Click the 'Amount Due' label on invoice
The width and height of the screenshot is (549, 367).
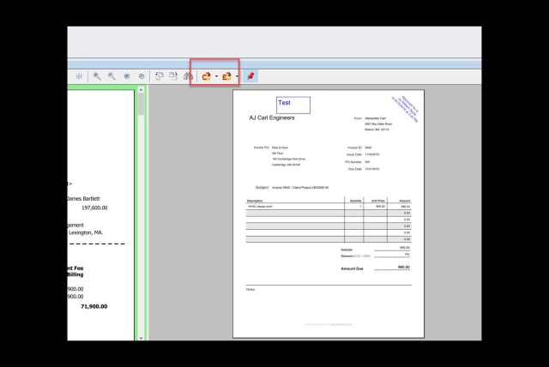coord(352,268)
